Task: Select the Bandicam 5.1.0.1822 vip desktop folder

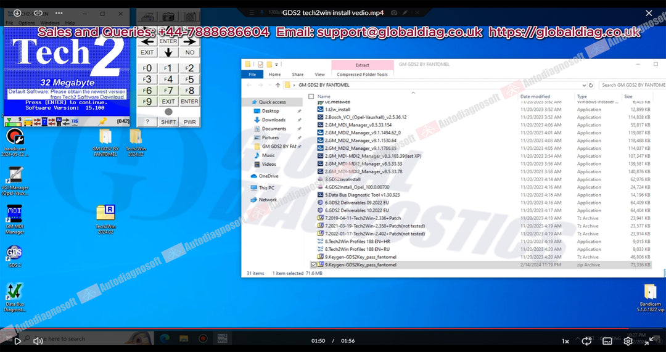Action: tap(651, 298)
